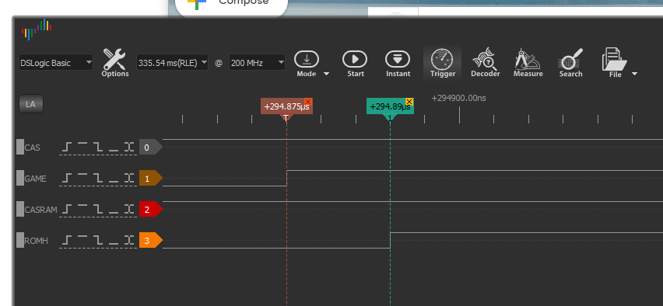Select the +294.875µs trigger cursor flag
Screen dimensions: 663x306
point(286,106)
